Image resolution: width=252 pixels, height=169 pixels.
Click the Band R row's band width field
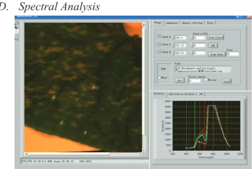pyautogui.click(x=199, y=38)
